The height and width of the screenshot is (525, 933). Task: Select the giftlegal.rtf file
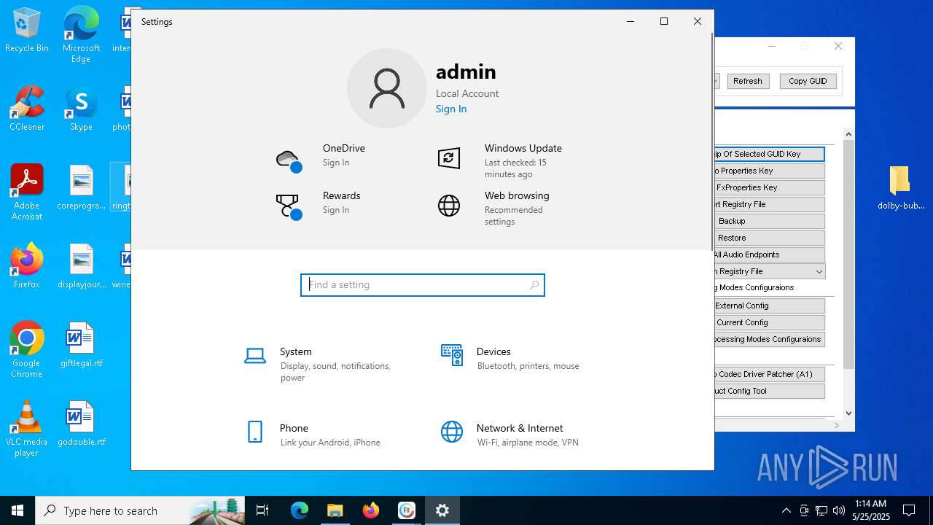(81, 345)
